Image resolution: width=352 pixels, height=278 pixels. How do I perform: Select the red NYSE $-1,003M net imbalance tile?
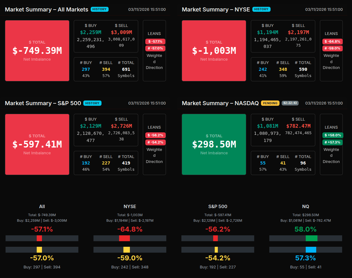click(214, 51)
